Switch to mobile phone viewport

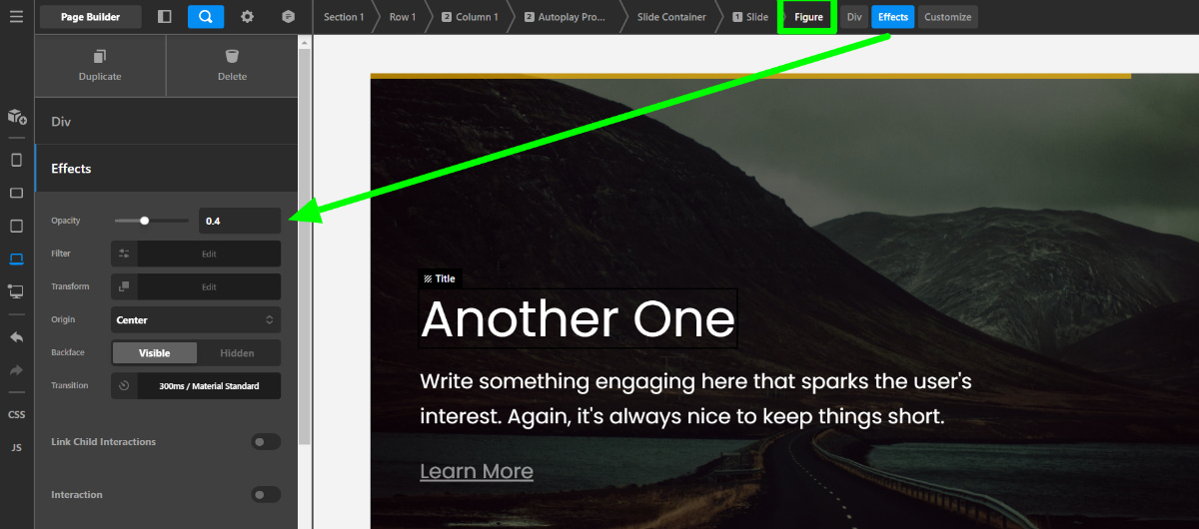tap(16, 160)
